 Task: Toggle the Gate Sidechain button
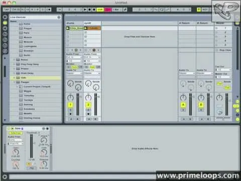click(x=16, y=133)
